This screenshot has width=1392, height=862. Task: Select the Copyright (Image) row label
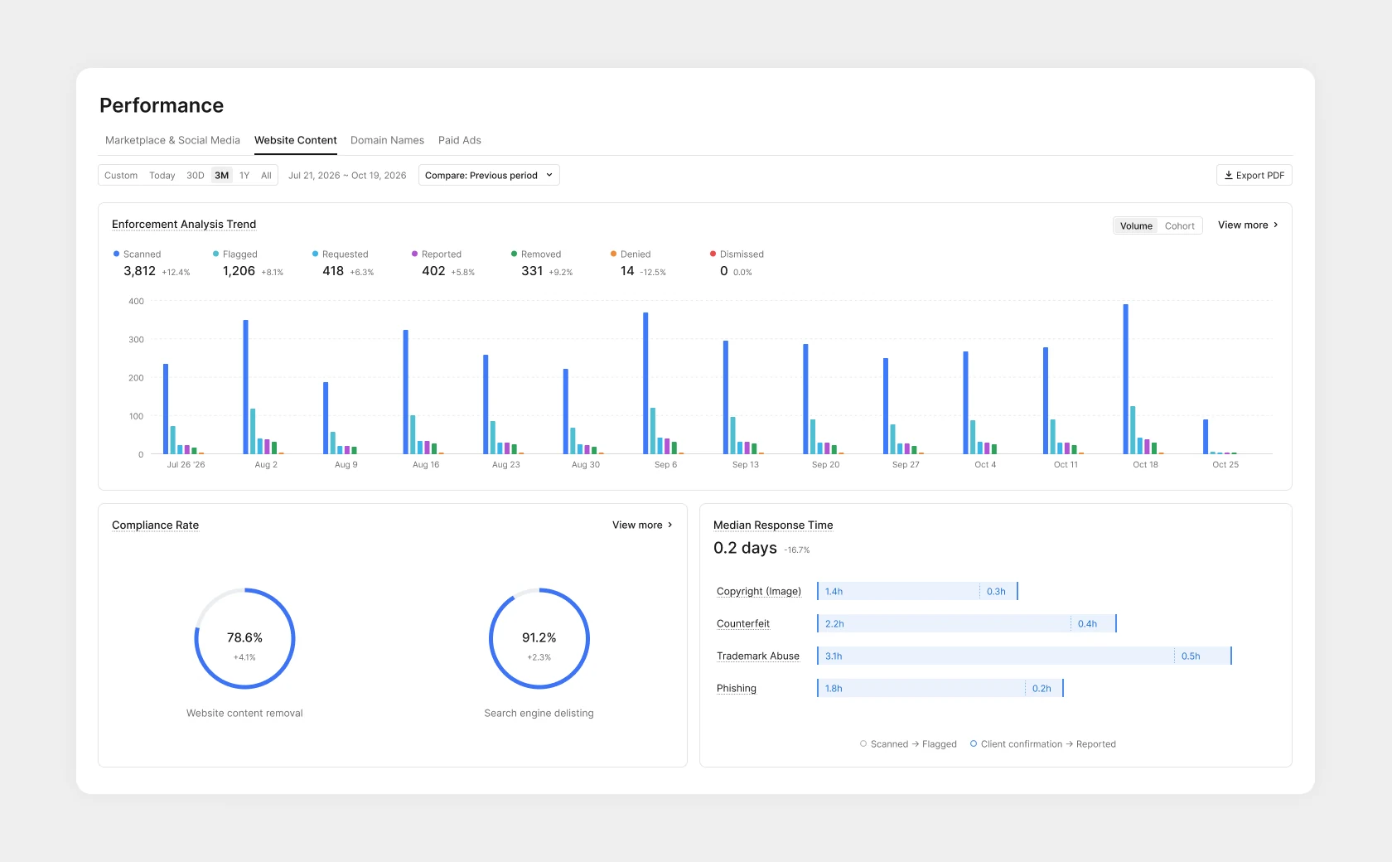[x=759, y=591]
